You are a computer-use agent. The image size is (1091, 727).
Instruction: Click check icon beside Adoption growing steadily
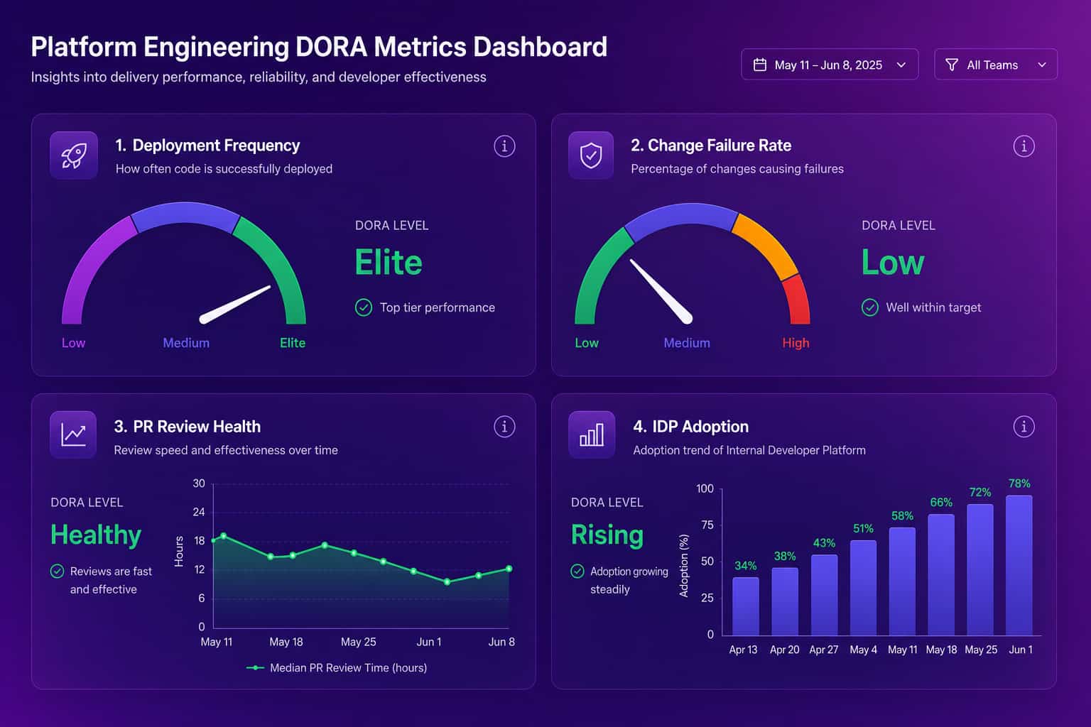point(577,571)
